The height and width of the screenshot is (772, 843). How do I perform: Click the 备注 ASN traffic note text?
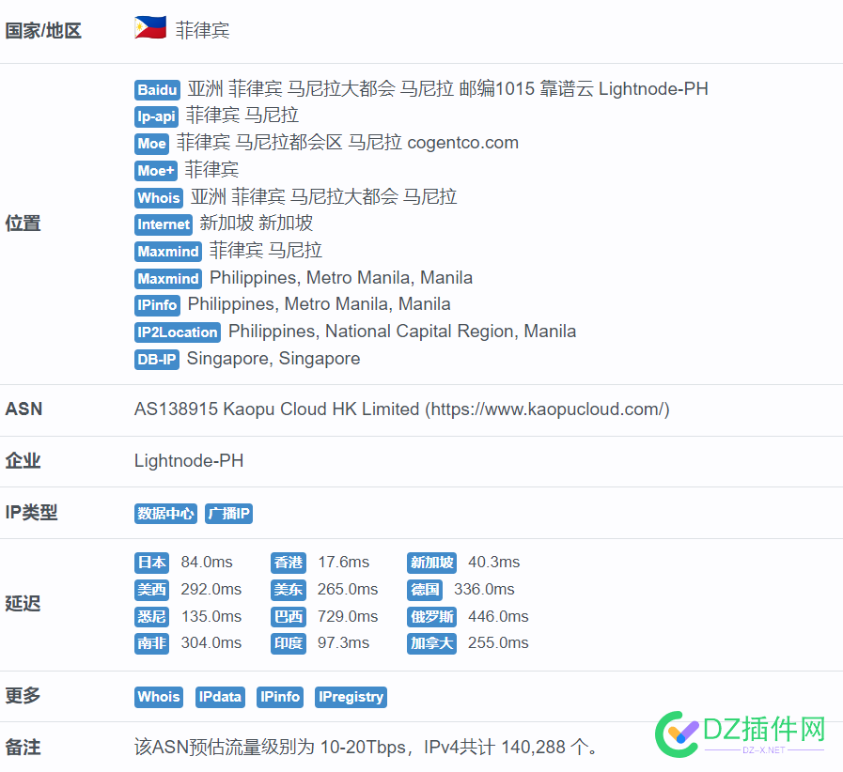tap(366, 748)
